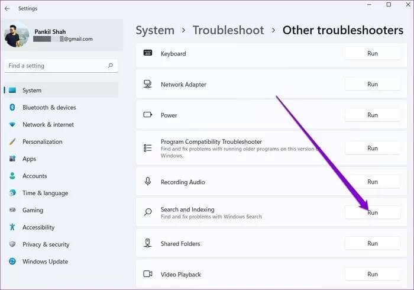Go to Privacy & security label

[x=46, y=244]
